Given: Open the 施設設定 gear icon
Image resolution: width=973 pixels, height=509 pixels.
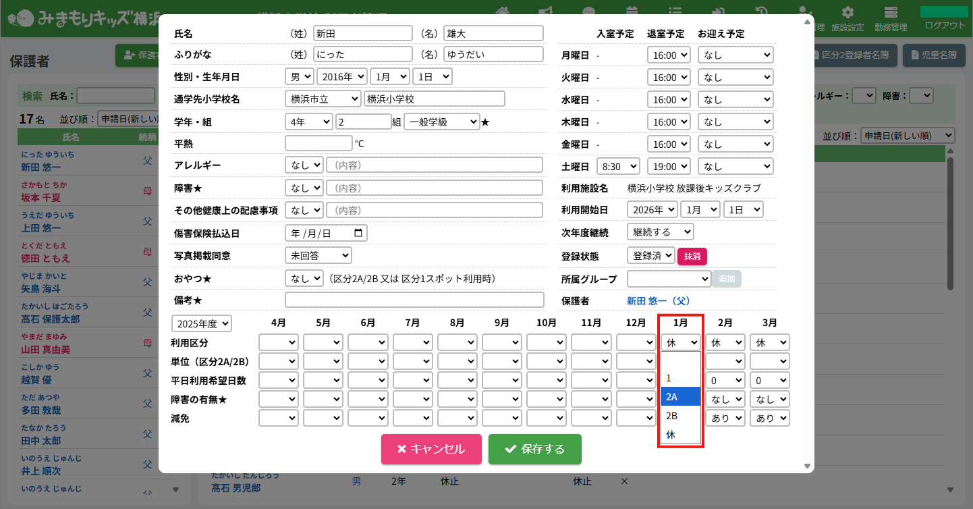Looking at the screenshot, I should click(847, 13).
